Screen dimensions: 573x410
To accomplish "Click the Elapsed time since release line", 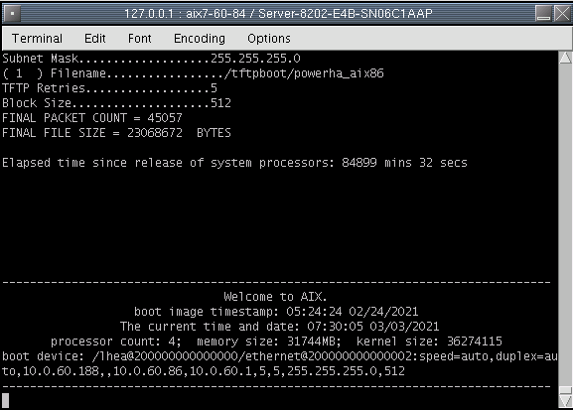I will click(x=234, y=163).
